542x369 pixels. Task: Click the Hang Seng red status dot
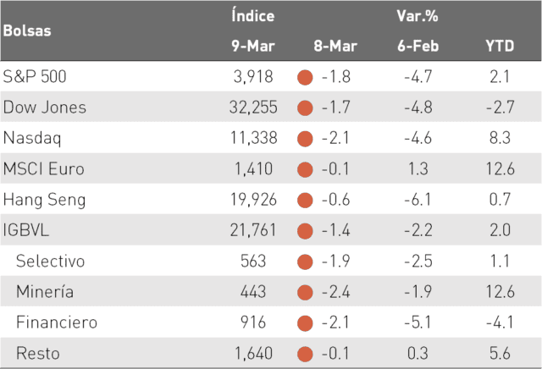coord(305,201)
